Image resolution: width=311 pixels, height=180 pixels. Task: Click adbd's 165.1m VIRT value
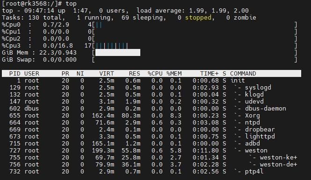click(x=103, y=144)
